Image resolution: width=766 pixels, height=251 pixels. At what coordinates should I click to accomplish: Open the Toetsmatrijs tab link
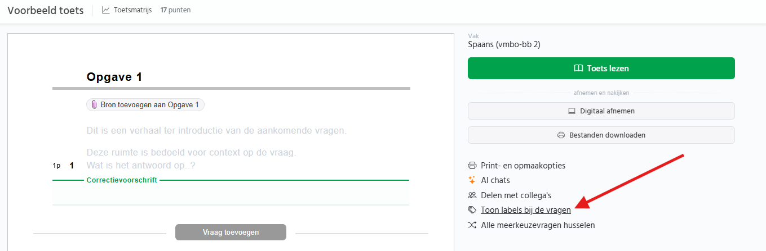tap(132, 10)
